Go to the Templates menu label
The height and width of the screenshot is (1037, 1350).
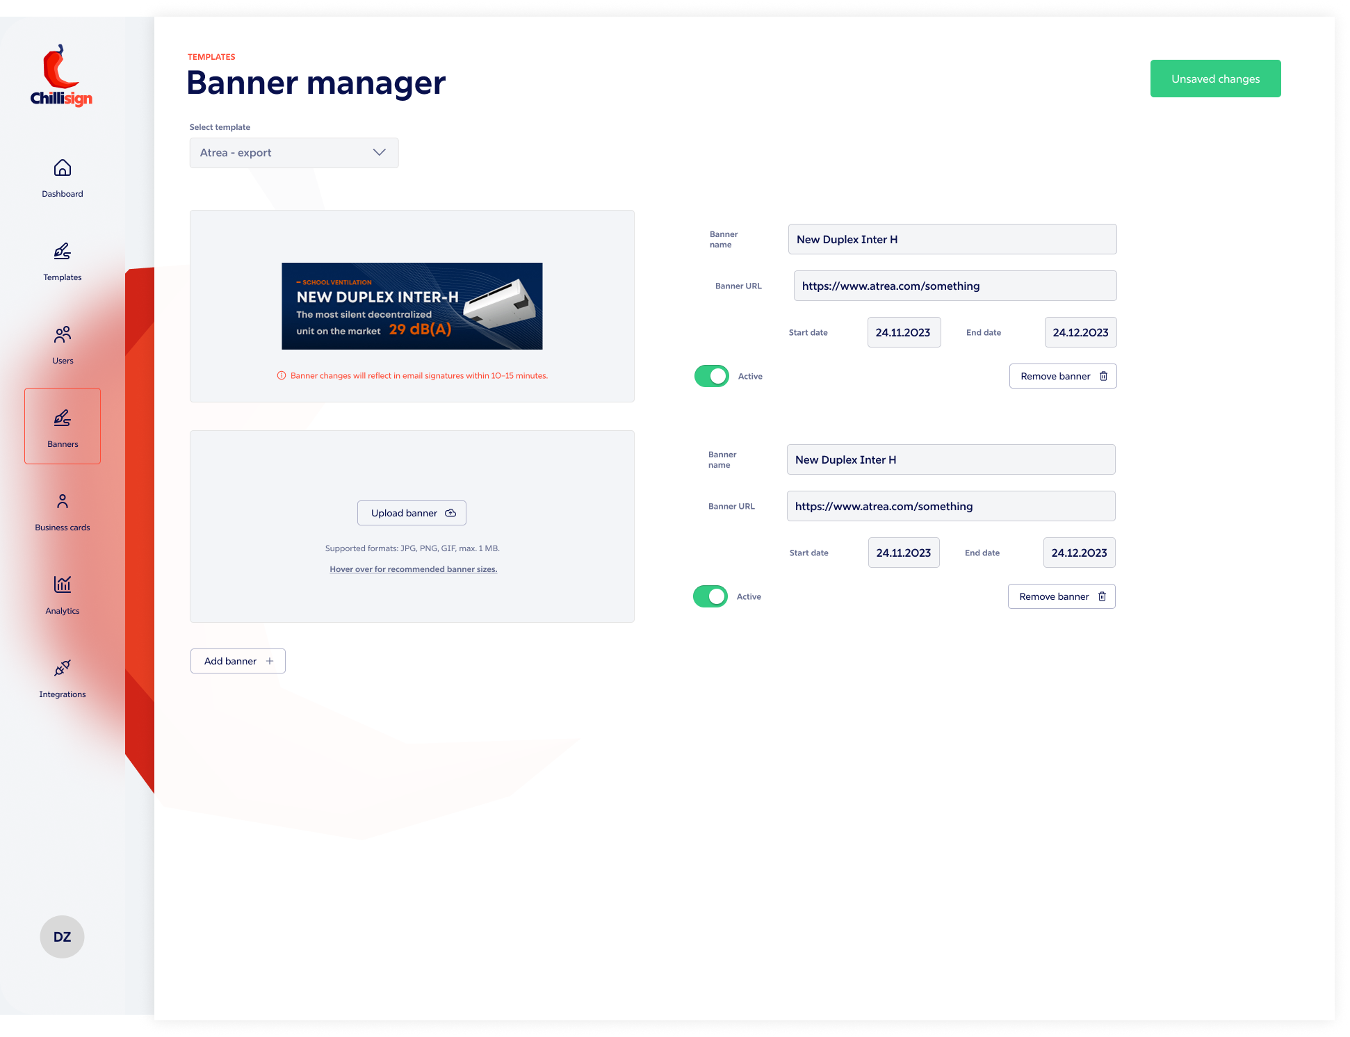pos(63,277)
